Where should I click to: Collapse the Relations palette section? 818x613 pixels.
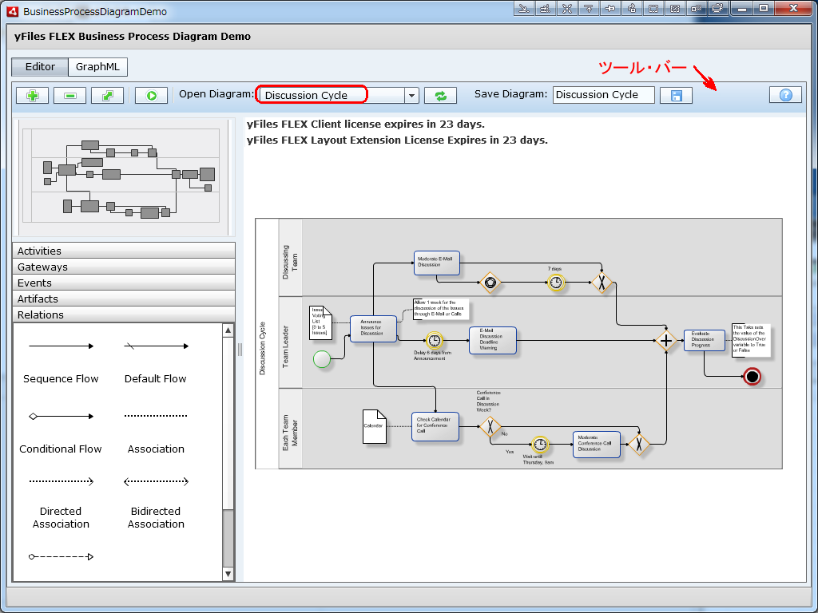pos(124,314)
